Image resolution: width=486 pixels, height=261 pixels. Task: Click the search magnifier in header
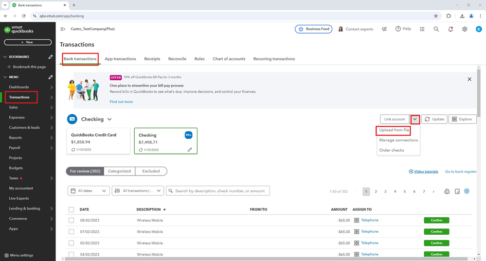click(x=436, y=29)
